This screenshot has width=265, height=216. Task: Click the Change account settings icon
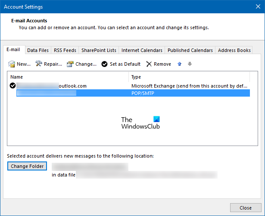70,64
